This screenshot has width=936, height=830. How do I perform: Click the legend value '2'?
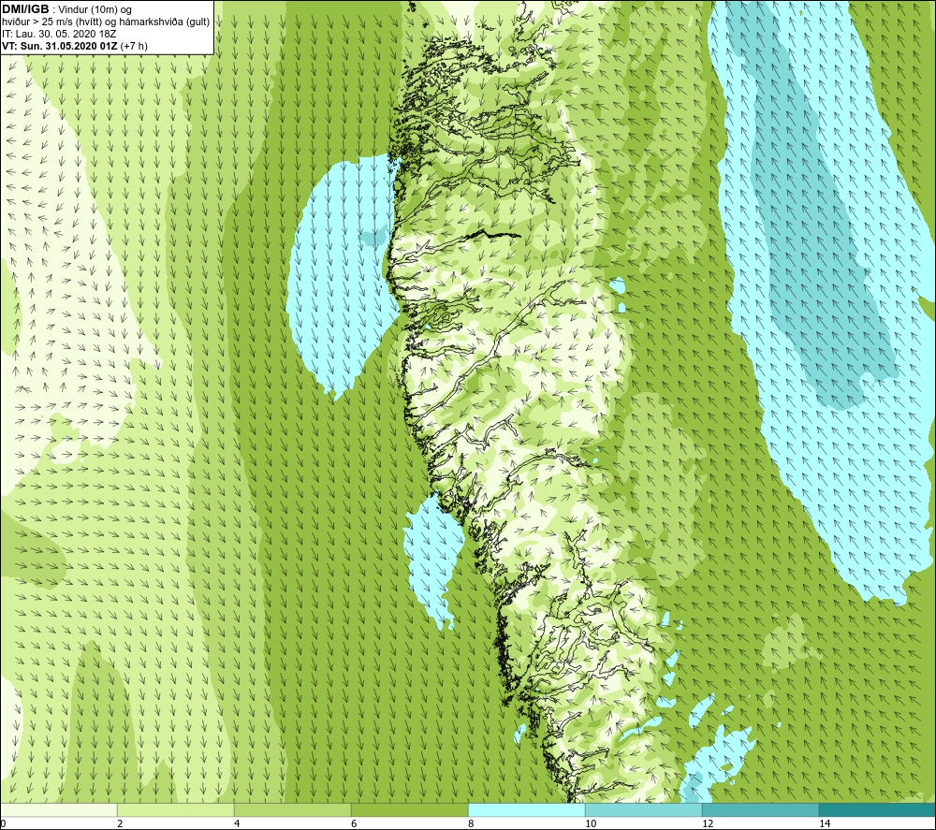click(120, 823)
